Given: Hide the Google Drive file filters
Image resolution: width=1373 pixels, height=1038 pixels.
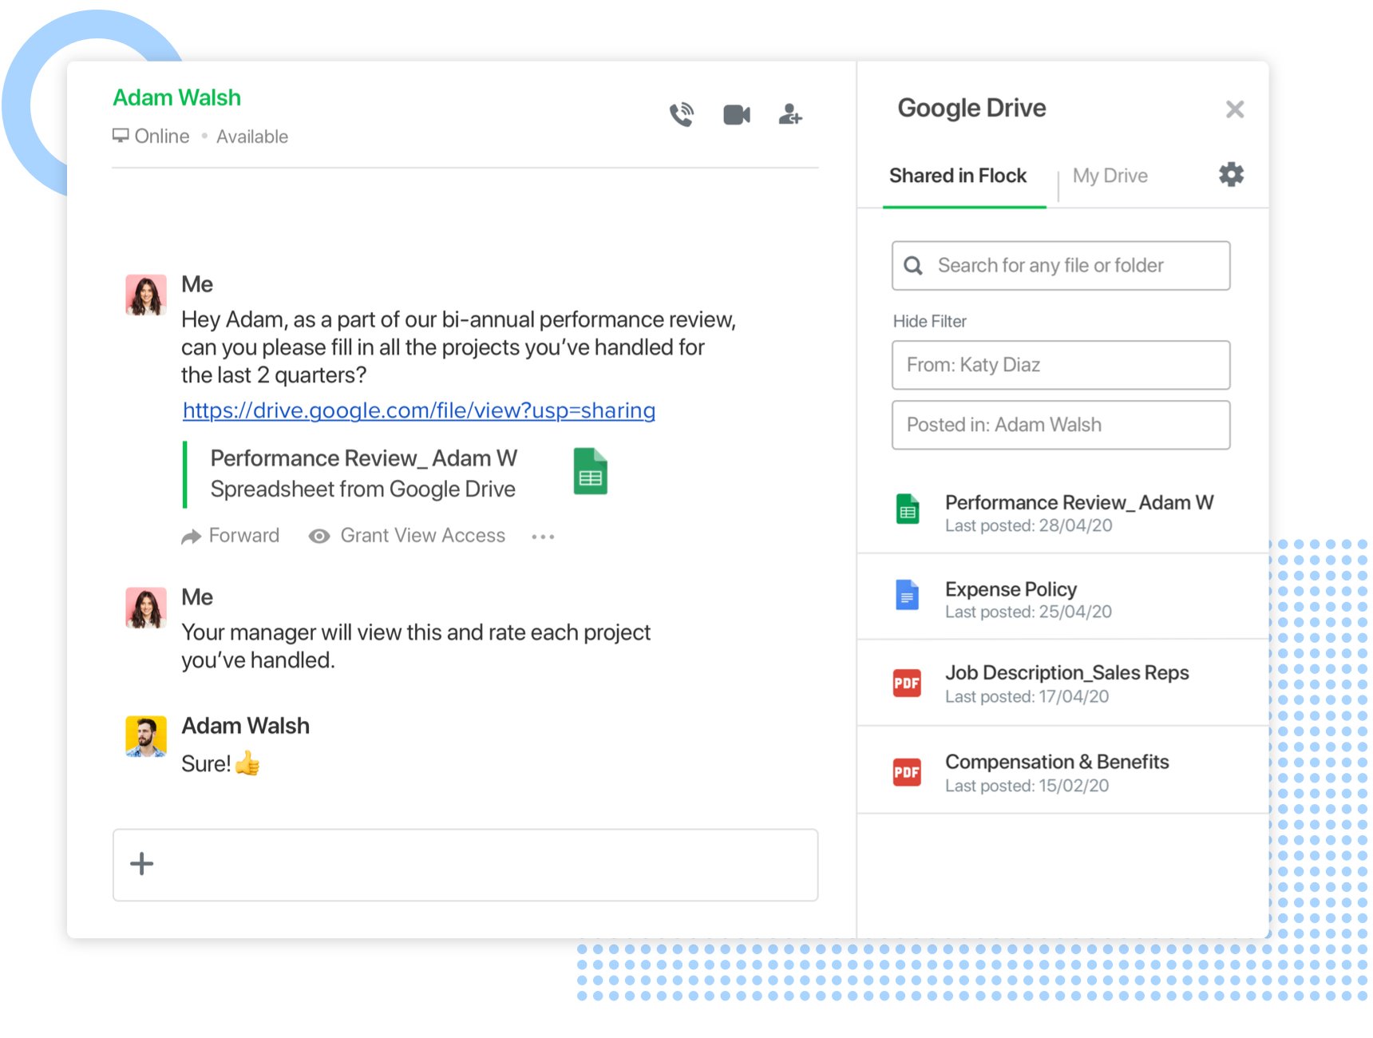Looking at the screenshot, I should tap(928, 320).
